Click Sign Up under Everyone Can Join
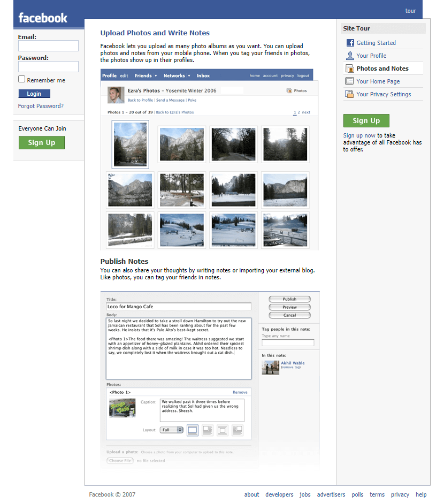Image resolution: width=444 pixels, height=503 pixels. coord(42,143)
